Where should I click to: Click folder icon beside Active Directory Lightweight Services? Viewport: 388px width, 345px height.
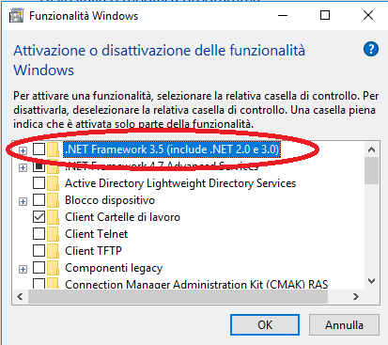click(53, 183)
